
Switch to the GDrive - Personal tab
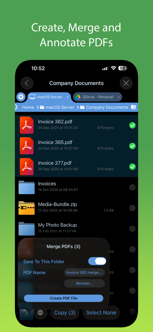click(98, 97)
